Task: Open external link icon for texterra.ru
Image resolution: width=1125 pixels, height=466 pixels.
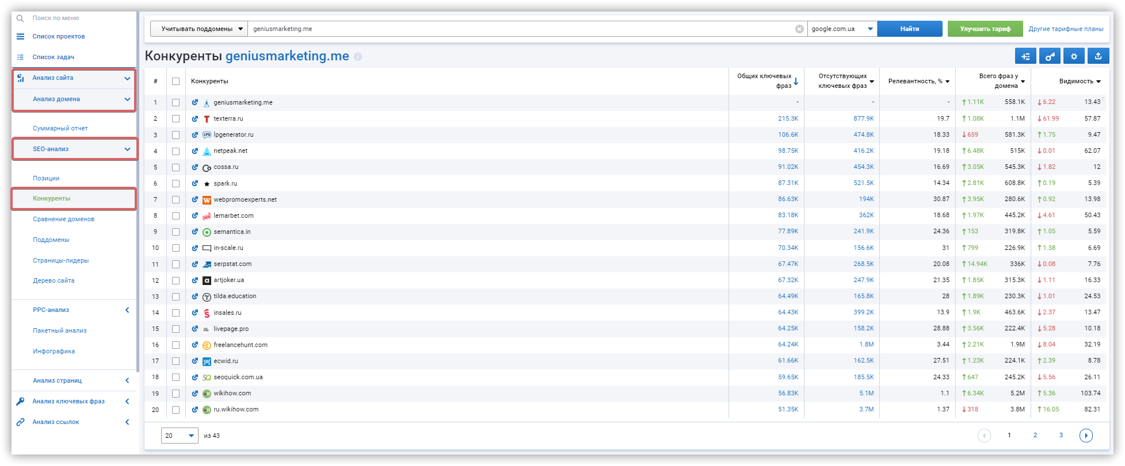Action: [x=195, y=118]
